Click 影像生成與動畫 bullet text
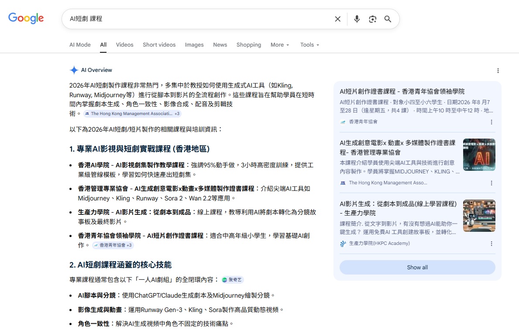Image resolution: width=519 pixels, height=329 pixels. click(100, 310)
